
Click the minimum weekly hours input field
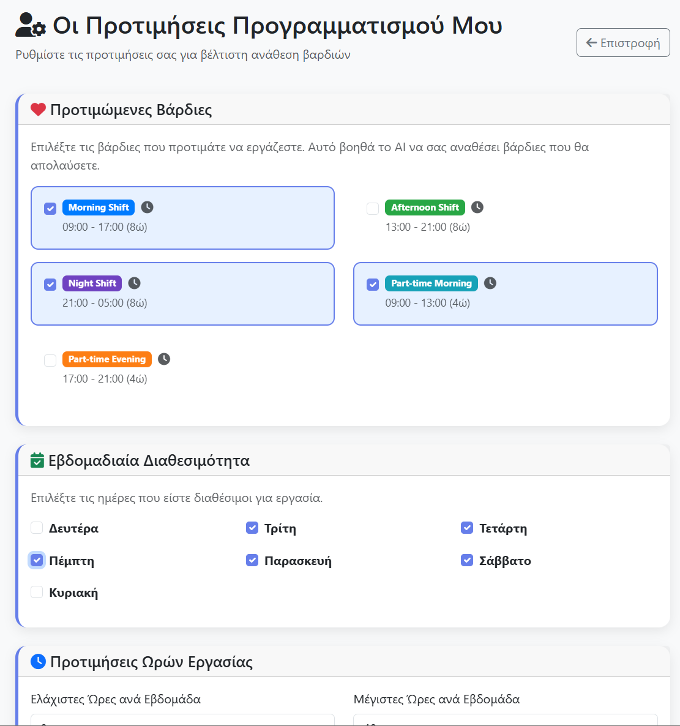click(182, 720)
